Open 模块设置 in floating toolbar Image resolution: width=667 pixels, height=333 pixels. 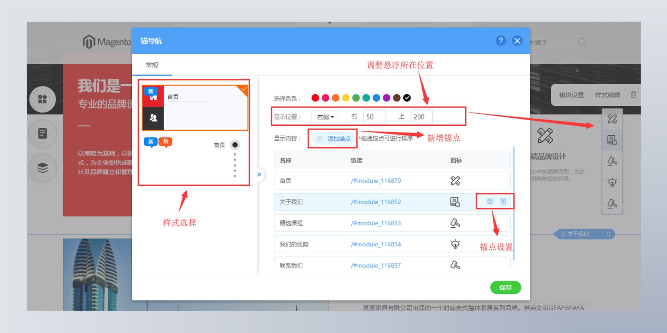[571, 95]
